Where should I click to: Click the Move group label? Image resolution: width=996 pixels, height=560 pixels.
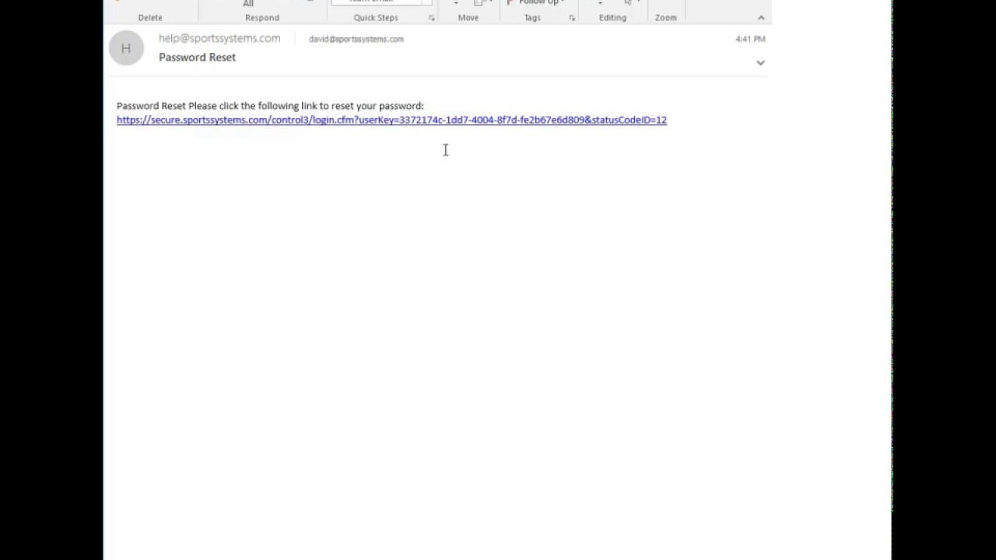(468, 17)
